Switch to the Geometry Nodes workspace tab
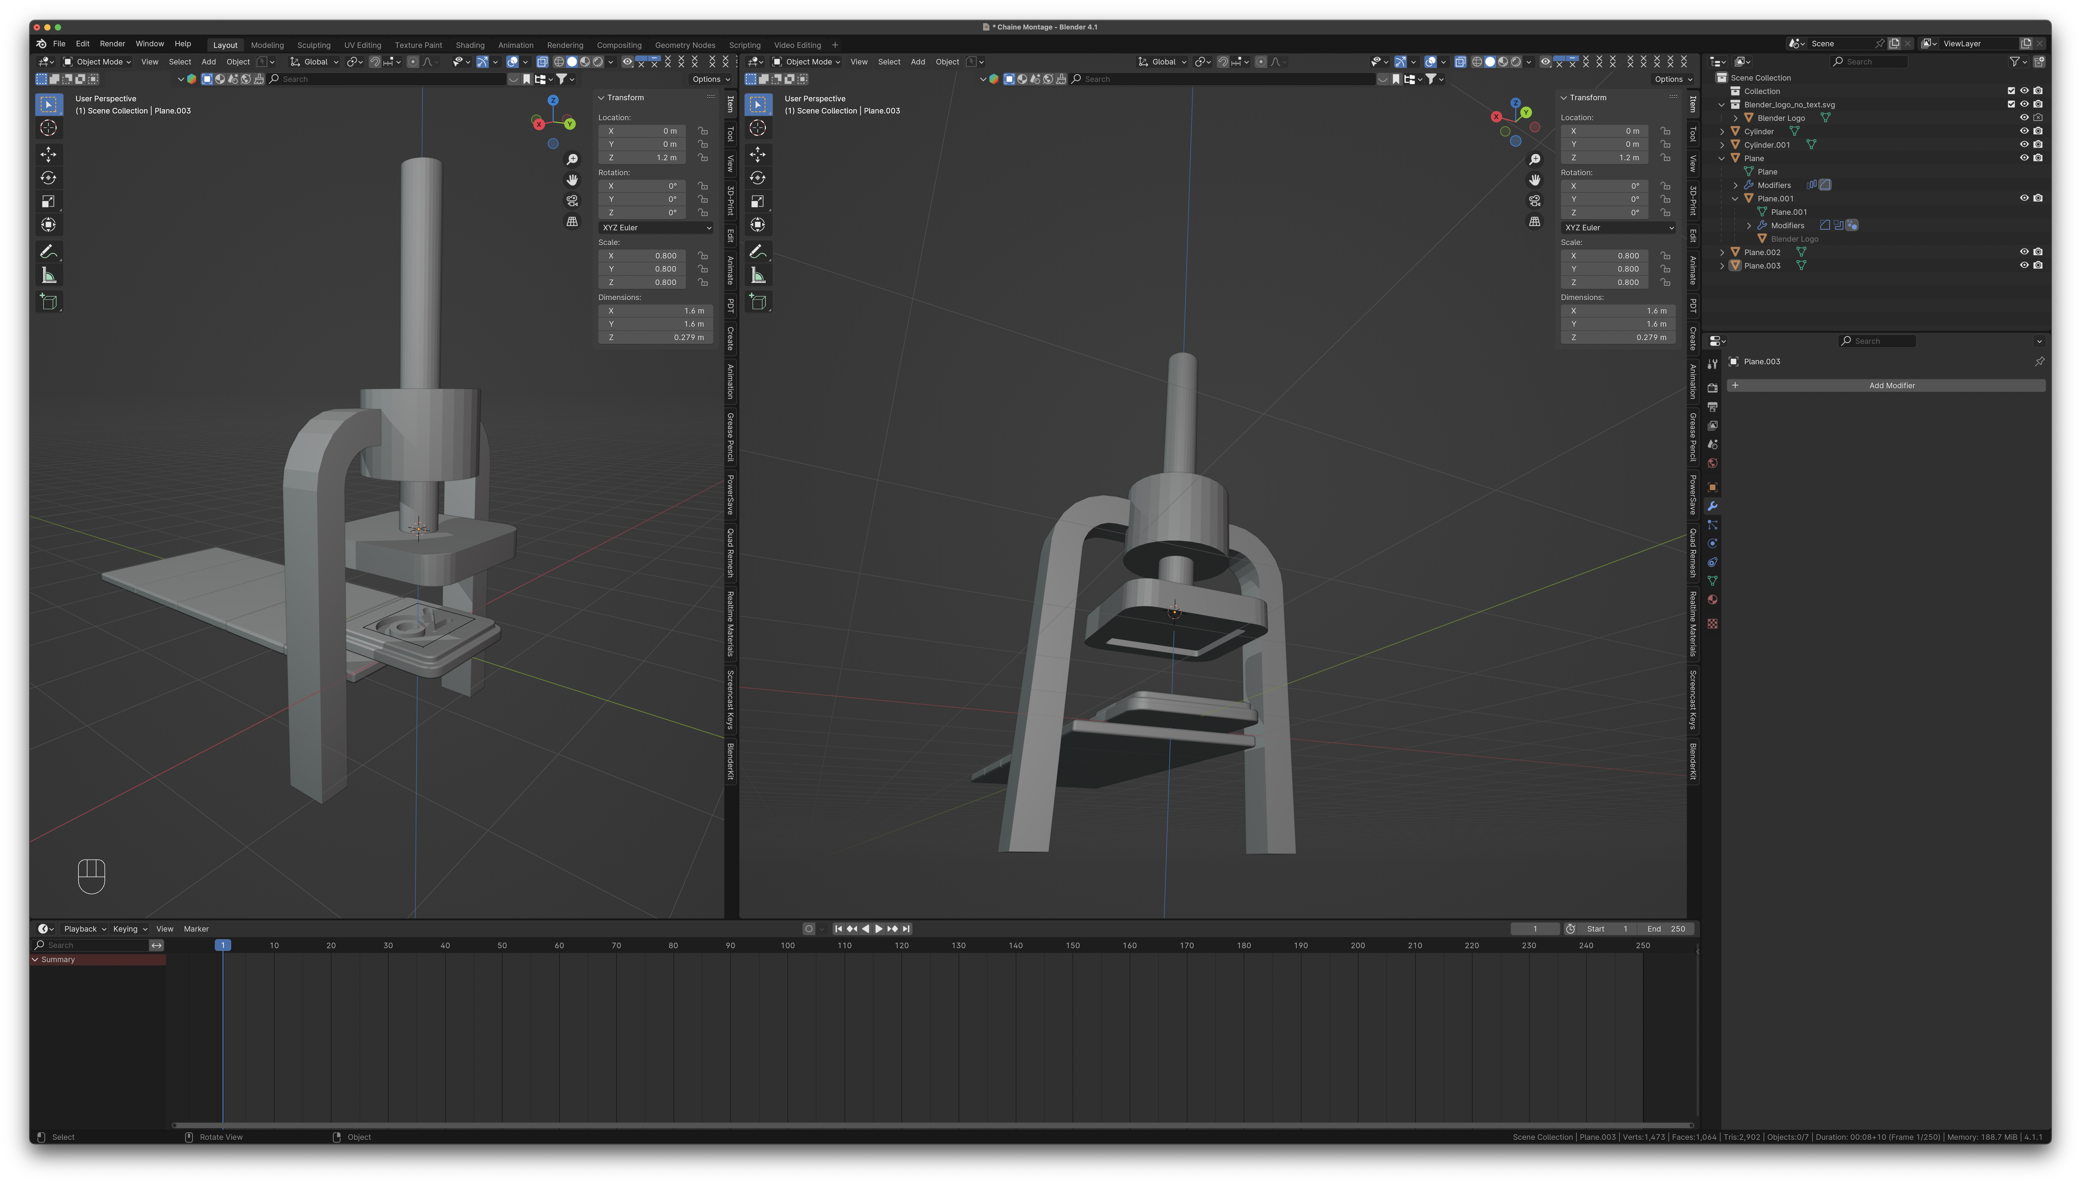The width and height of the screenshot is (2081, 1183). pos(685,46)
